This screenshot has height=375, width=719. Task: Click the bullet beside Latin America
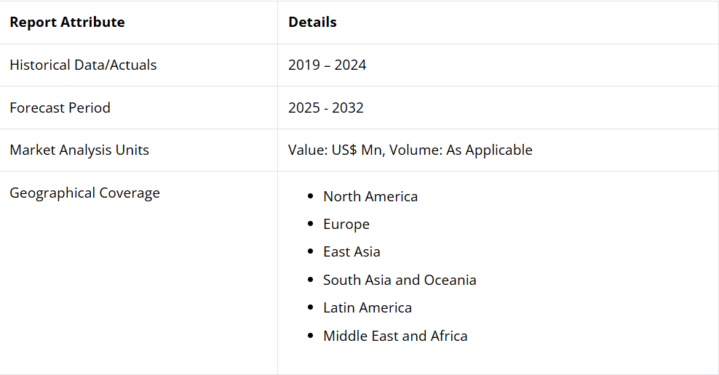coord(311,307)
